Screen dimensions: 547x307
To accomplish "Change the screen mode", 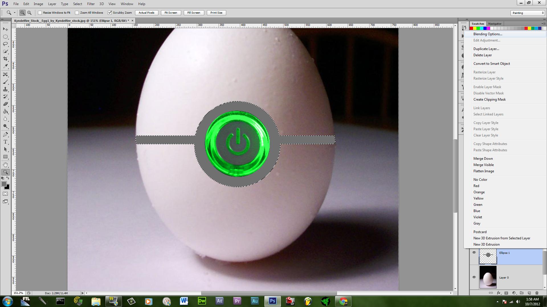I will coord(5,202).
